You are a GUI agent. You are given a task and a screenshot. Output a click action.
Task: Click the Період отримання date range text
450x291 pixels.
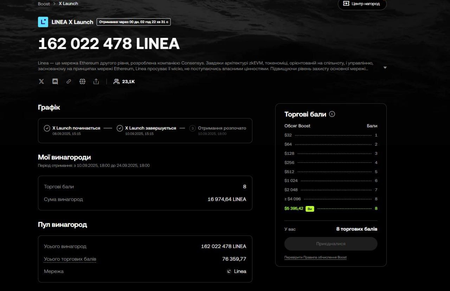(94, 165)
